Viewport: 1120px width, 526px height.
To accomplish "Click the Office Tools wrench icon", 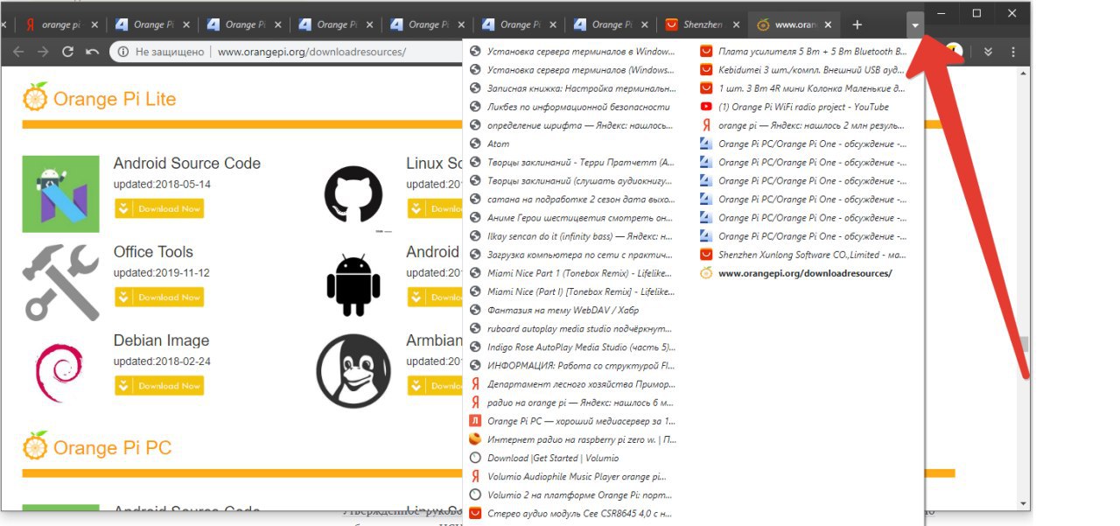I will (60, 282).
